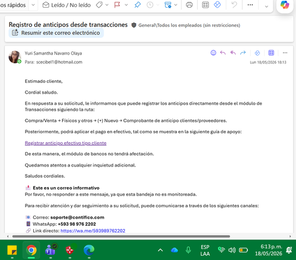The image size is (296, 260).
Task: Open the rules/actions settings icon
Action: tap(168, 5)
